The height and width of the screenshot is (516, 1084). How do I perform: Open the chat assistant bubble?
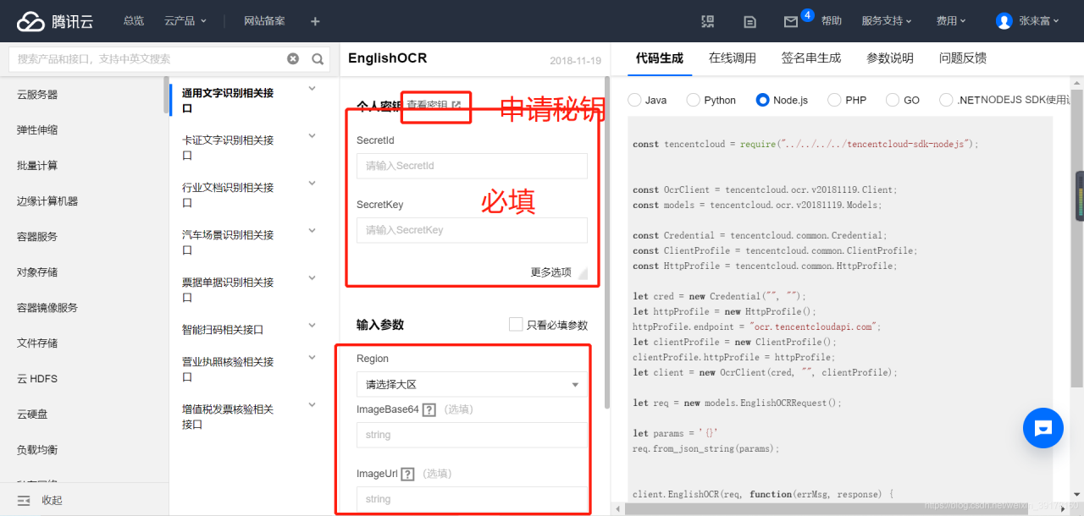[1043, 428]
